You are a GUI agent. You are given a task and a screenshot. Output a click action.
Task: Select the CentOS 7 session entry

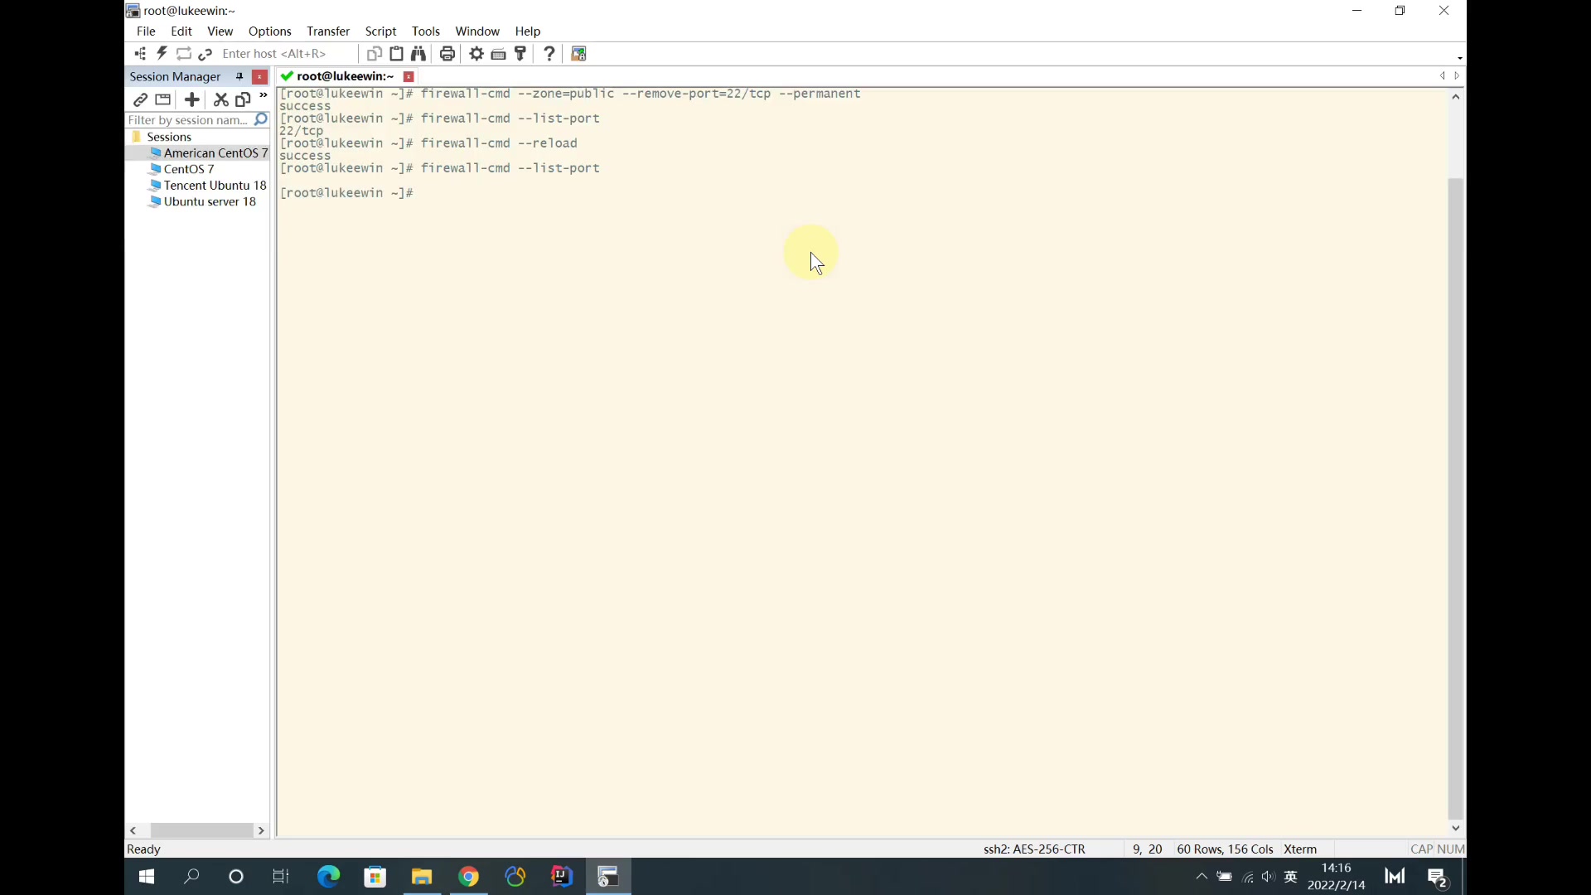(189, 168)
